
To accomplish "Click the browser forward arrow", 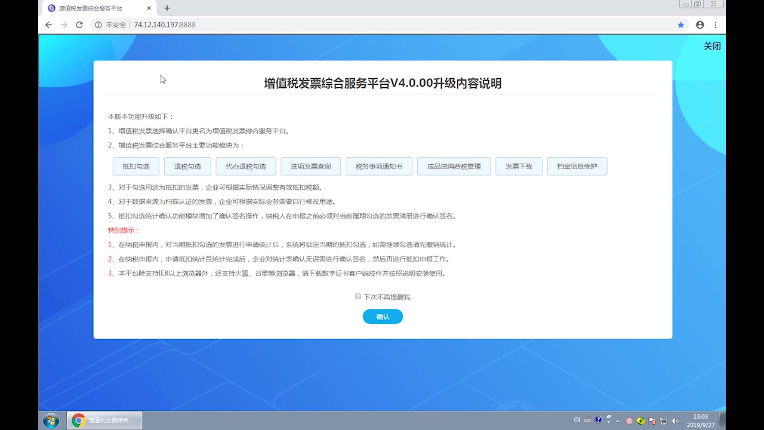I will [64, 24].
